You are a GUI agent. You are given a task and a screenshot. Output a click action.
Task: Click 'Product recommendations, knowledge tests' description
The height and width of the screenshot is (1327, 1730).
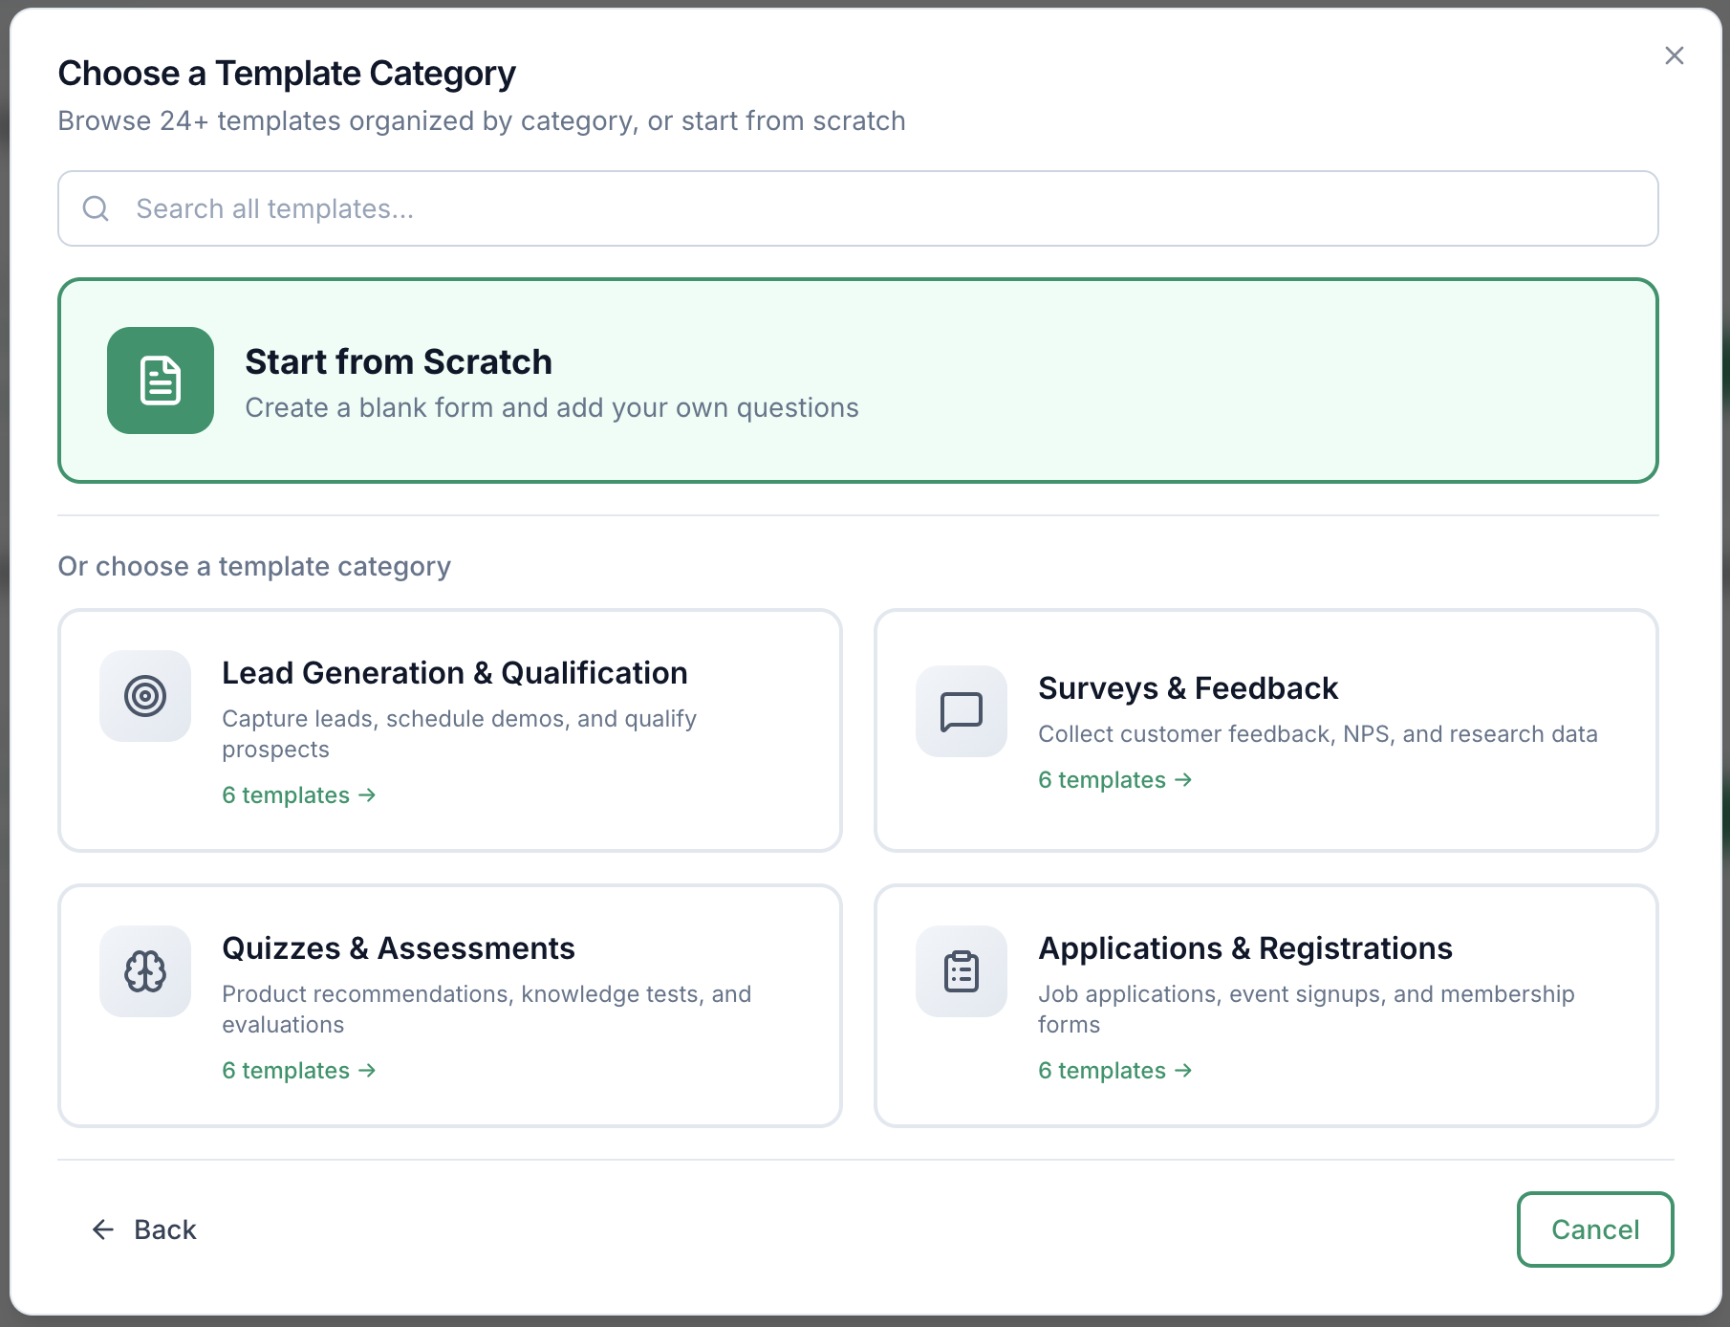point(487,1010)
